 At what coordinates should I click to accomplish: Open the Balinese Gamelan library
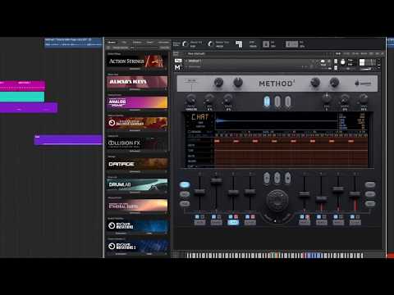coord(137,123)
